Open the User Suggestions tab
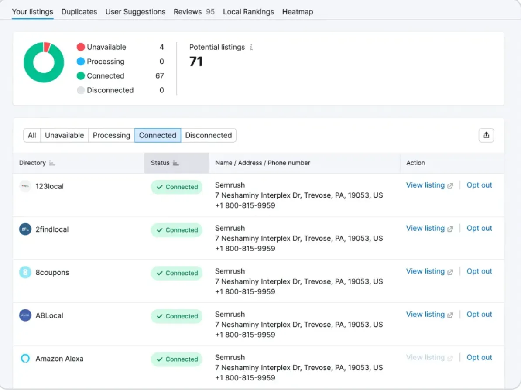Viewport: 521px width, 390px height. (135, 12)
